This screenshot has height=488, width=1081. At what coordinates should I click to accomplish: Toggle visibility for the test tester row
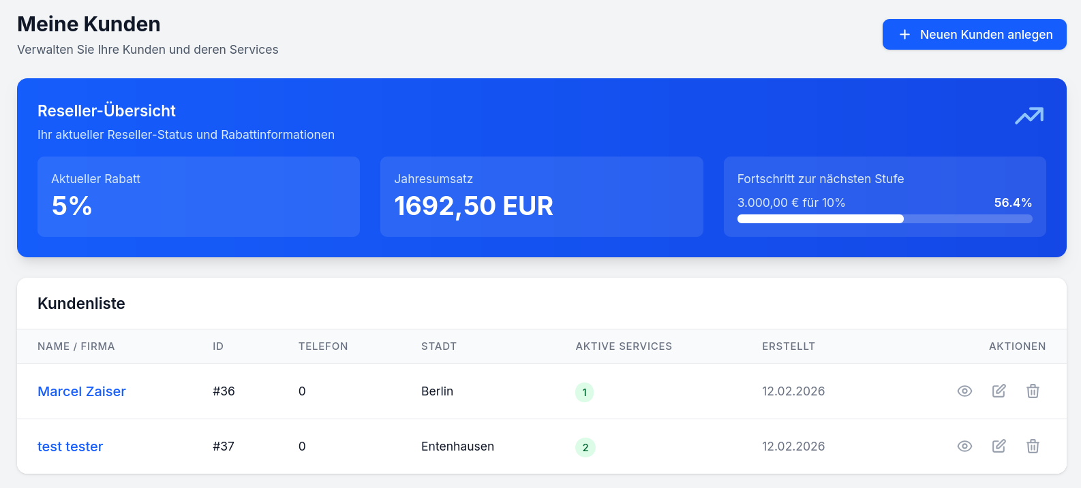point(964,446)
